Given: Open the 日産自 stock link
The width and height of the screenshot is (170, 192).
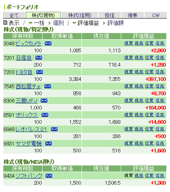Looking at the screenshot, I should click(24, 58).
